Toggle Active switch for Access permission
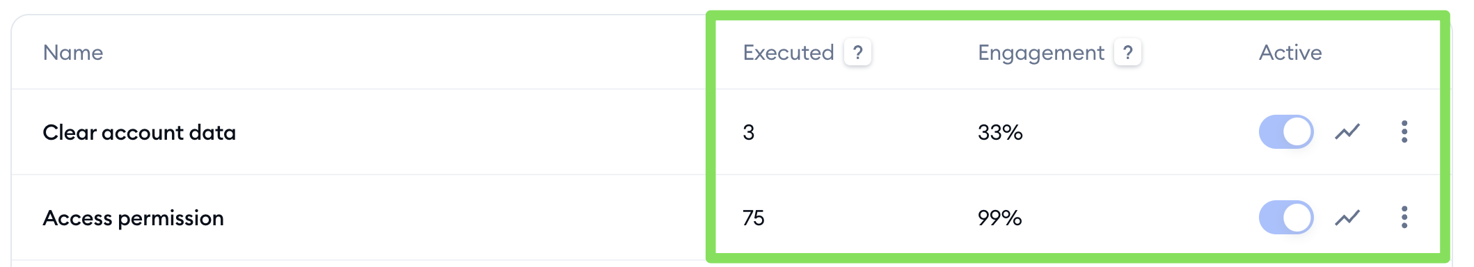1474x267 pixels. 1286,218
